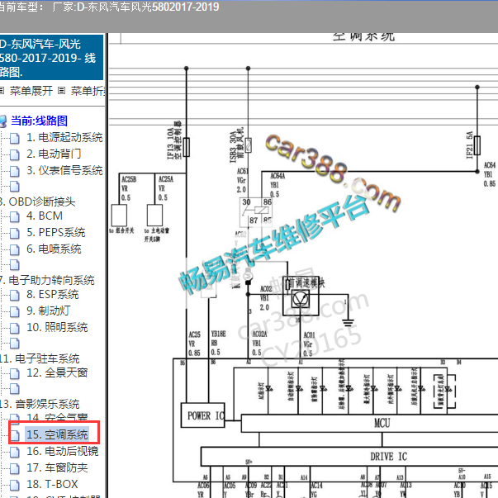Click the blue 东风汽车-风光580 title banner

51,57
